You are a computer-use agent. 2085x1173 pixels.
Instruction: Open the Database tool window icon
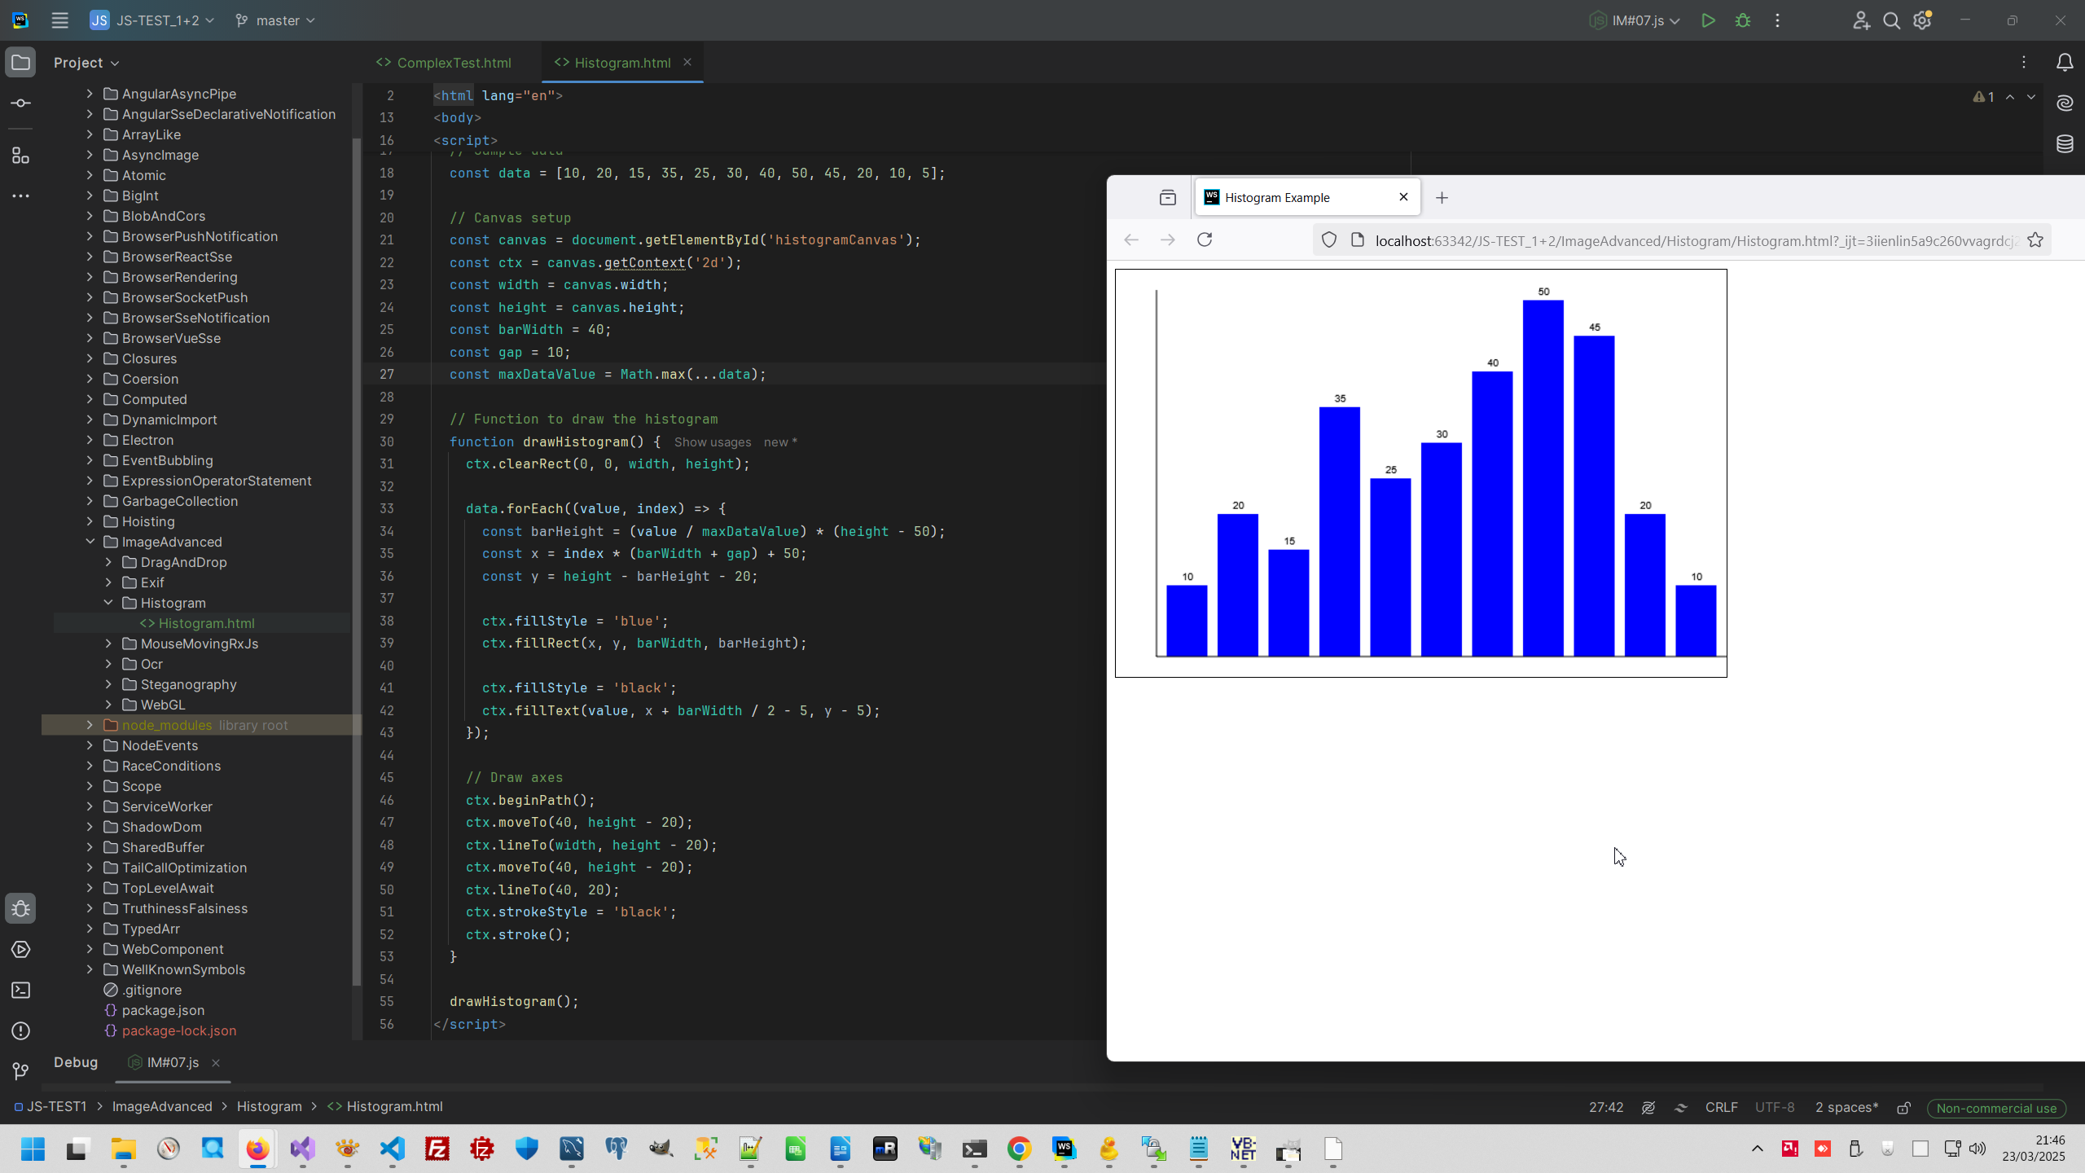click(x=2065, y=144)
